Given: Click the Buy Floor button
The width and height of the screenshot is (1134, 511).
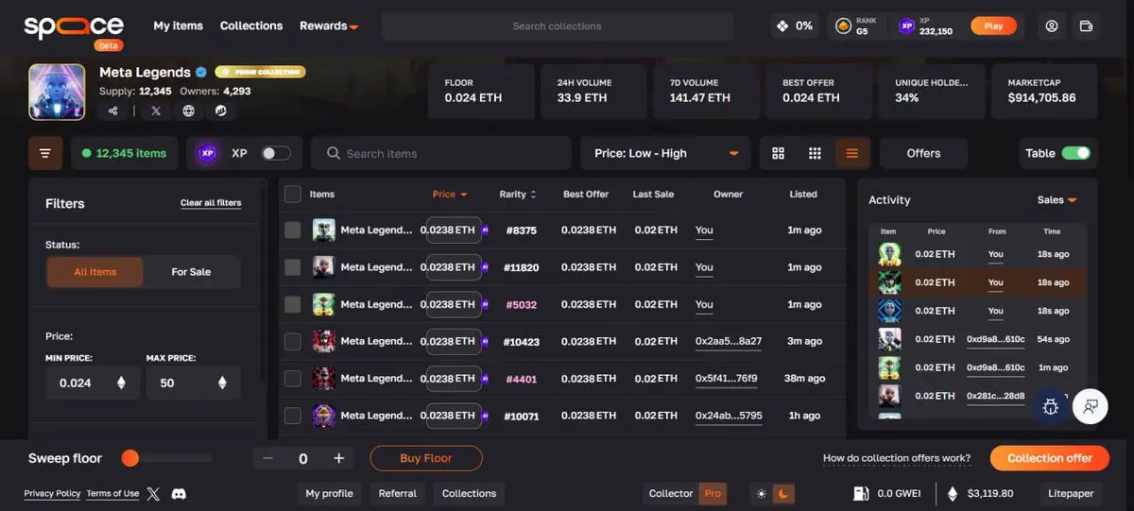Looking at the screenshot, I should coord(425,458).
